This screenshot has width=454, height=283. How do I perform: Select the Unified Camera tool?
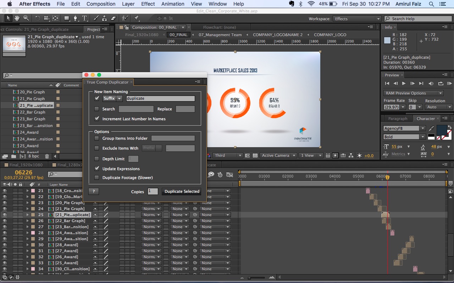tap(46, 18)
